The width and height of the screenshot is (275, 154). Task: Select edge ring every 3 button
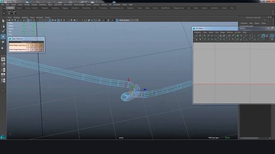(37, 50)
